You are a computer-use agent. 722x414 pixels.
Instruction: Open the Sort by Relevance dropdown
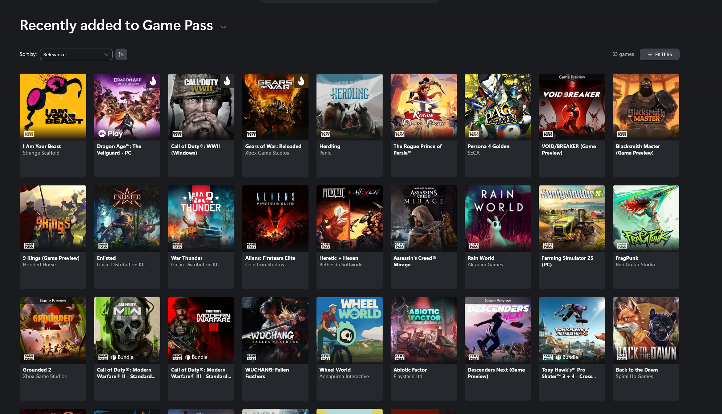click(x=76, y=54)
